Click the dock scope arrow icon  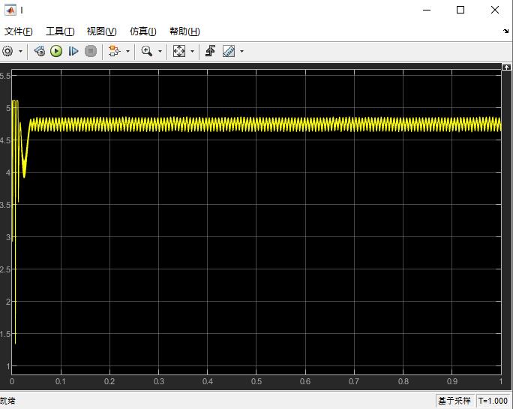[506, 31]
